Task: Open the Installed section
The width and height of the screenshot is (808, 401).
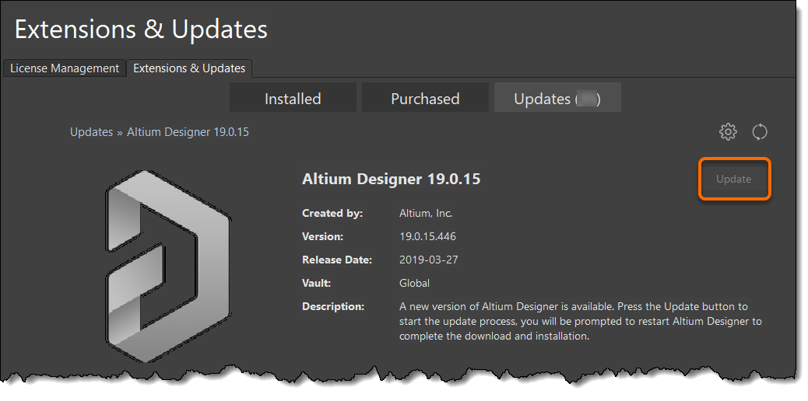Action: pos(293,98)
